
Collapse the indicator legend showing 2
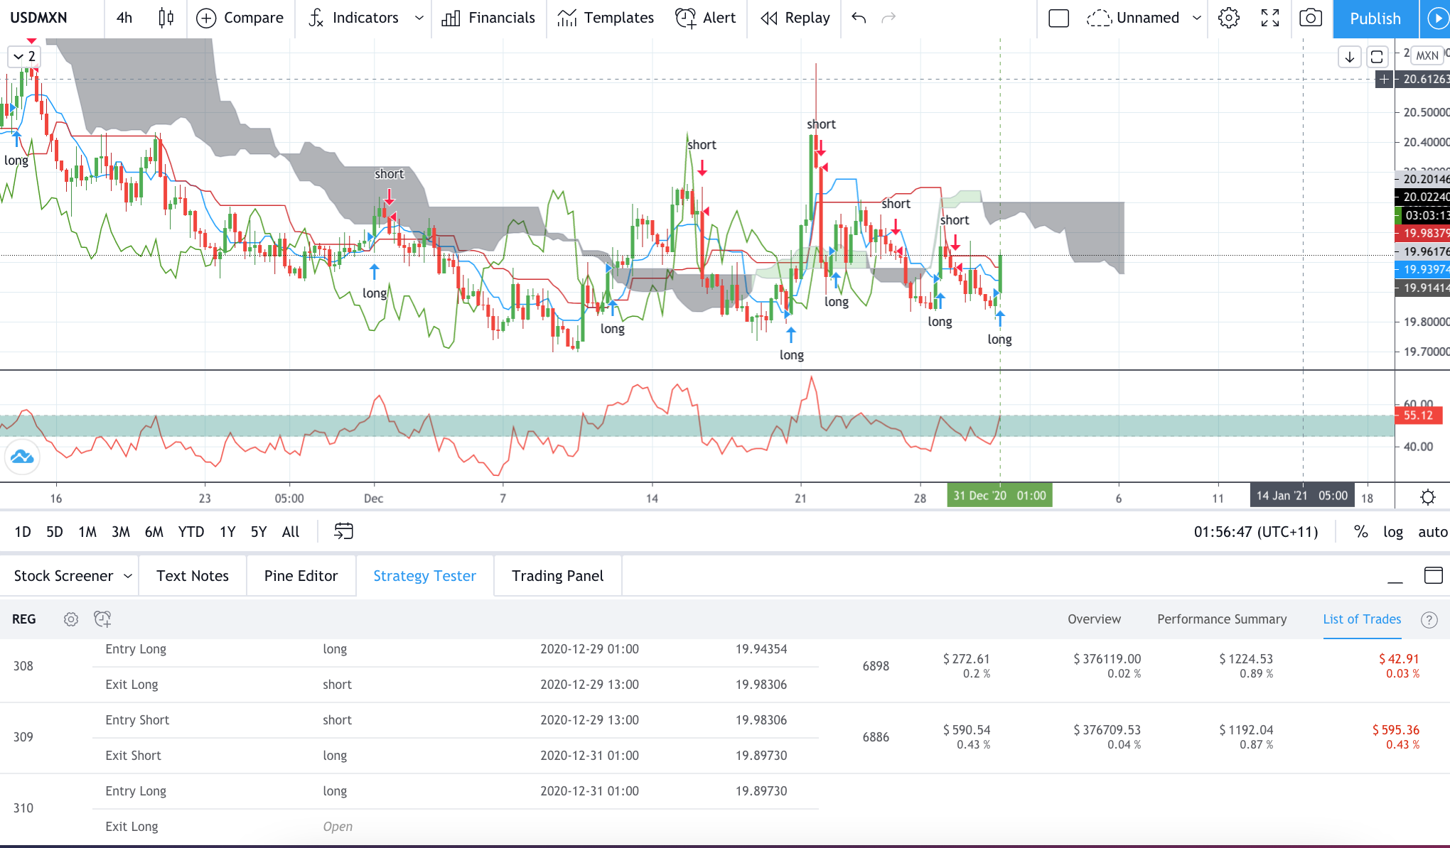(x=26, y=57)
